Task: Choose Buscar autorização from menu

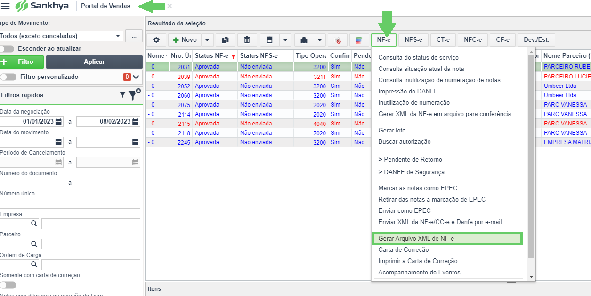Action: tap(405, 141)
